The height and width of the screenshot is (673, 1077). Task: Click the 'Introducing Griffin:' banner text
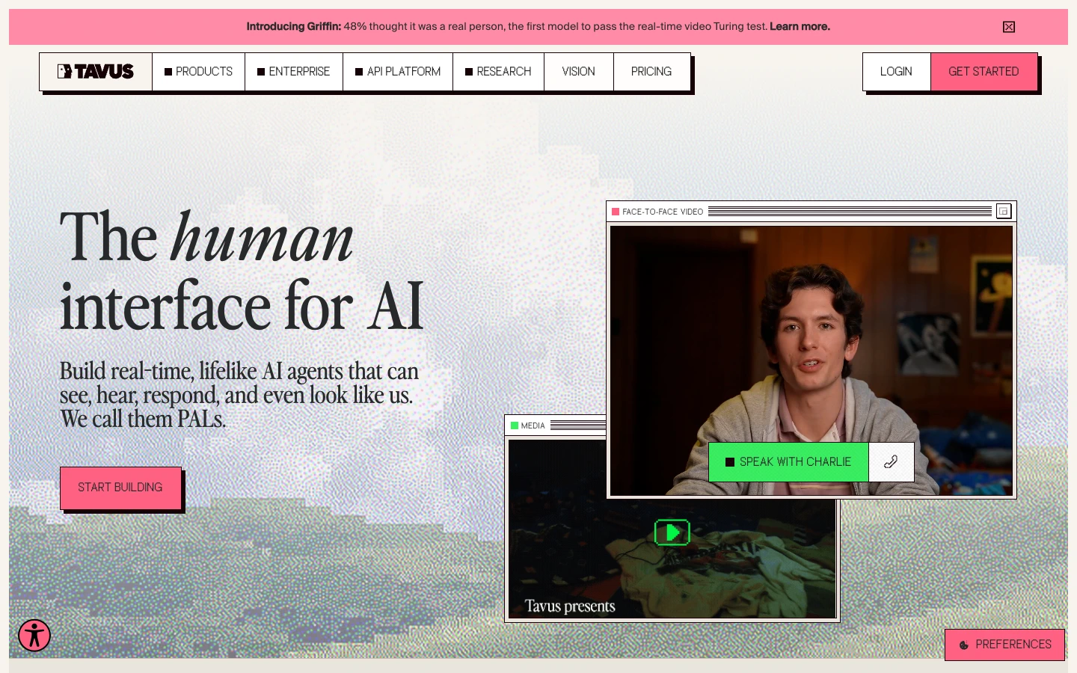(x=294, y=27)
